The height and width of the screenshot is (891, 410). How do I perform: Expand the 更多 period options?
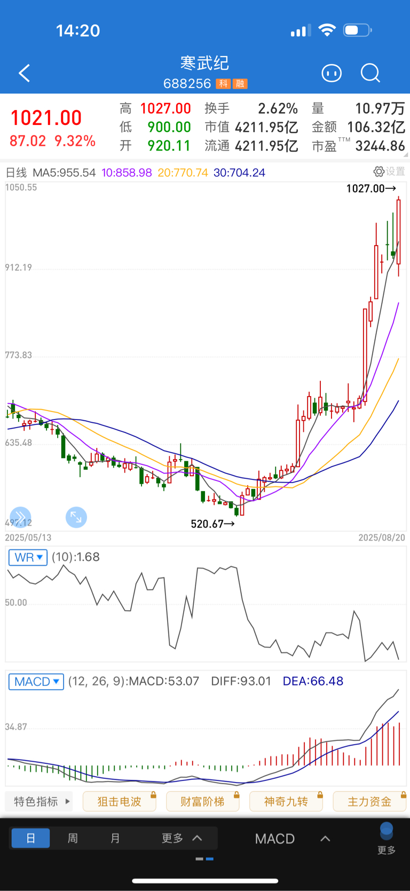[x=182, y=838]
